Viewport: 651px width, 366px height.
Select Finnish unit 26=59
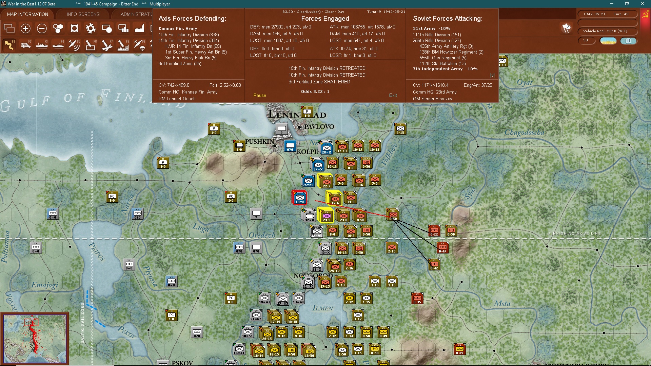(x=308, y=181)
